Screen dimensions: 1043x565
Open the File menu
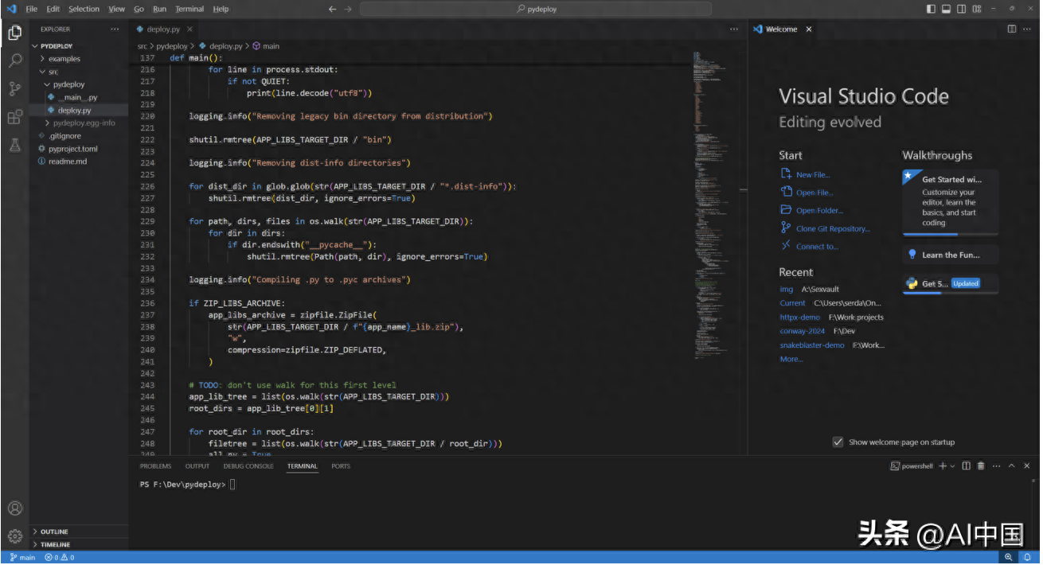[x=32, y=9]
